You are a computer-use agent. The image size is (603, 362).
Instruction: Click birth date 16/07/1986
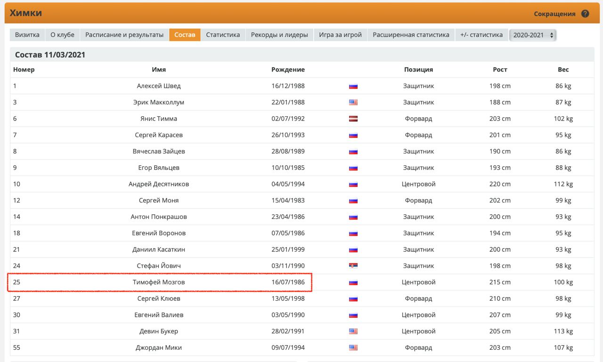(x=288, y=282)
